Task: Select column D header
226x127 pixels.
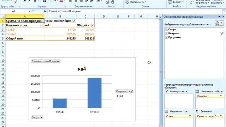Action: pos(104,17)
